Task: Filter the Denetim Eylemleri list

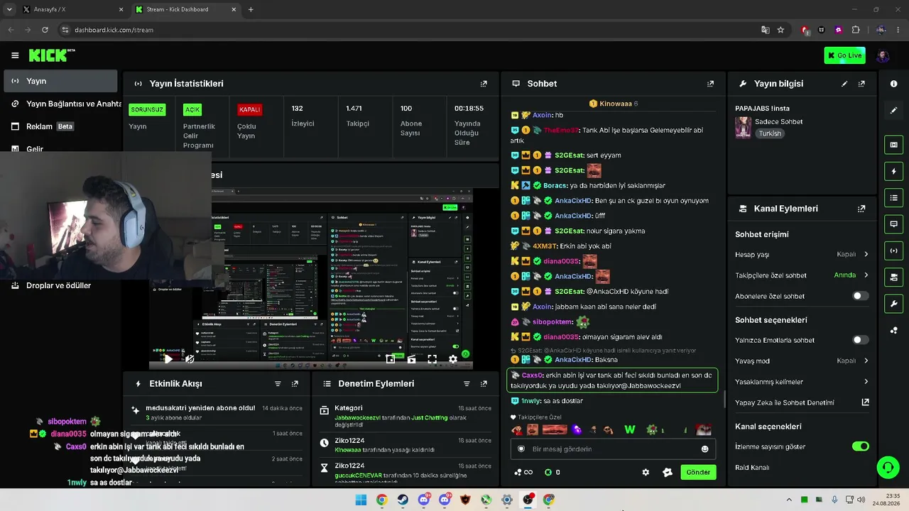Action: 467,384
